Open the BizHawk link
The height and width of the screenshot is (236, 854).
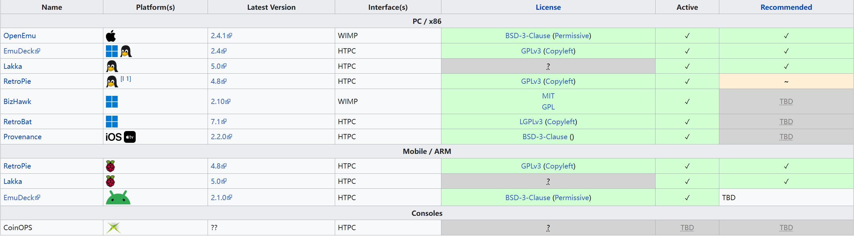[x=17, y=101]
